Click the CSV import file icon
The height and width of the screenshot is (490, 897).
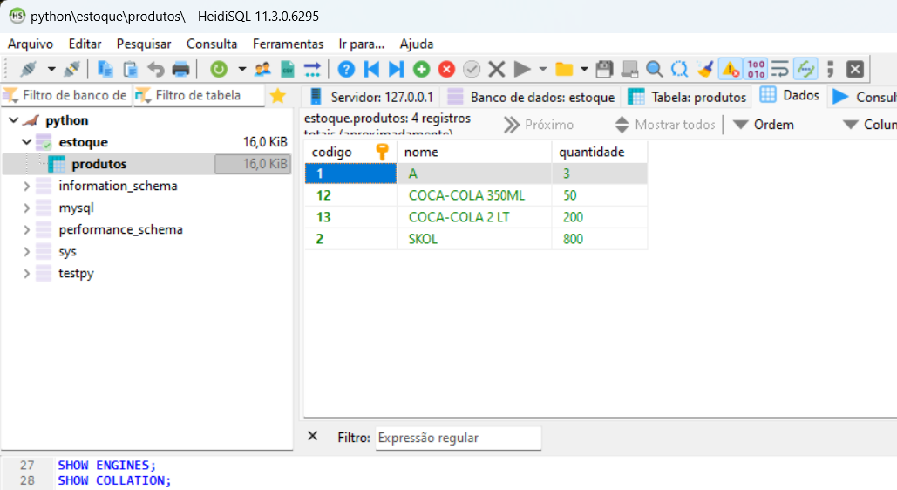(287, 69)
